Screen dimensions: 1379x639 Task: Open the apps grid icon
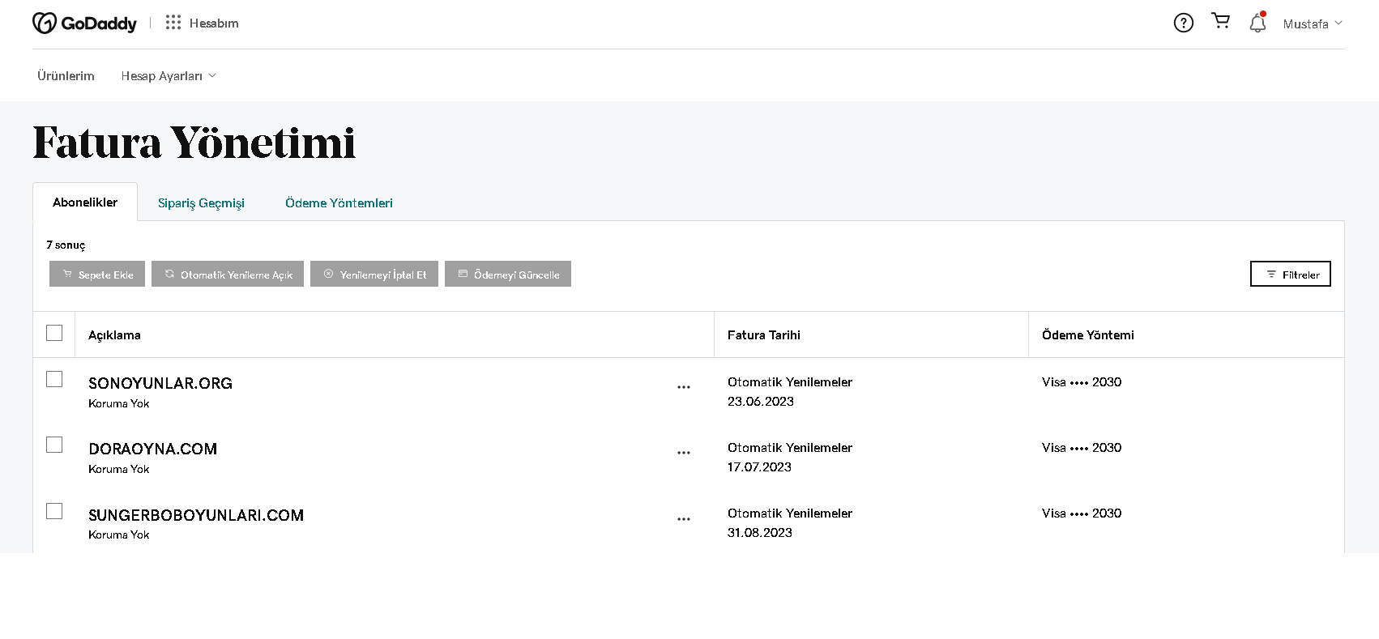click(173, 23)
